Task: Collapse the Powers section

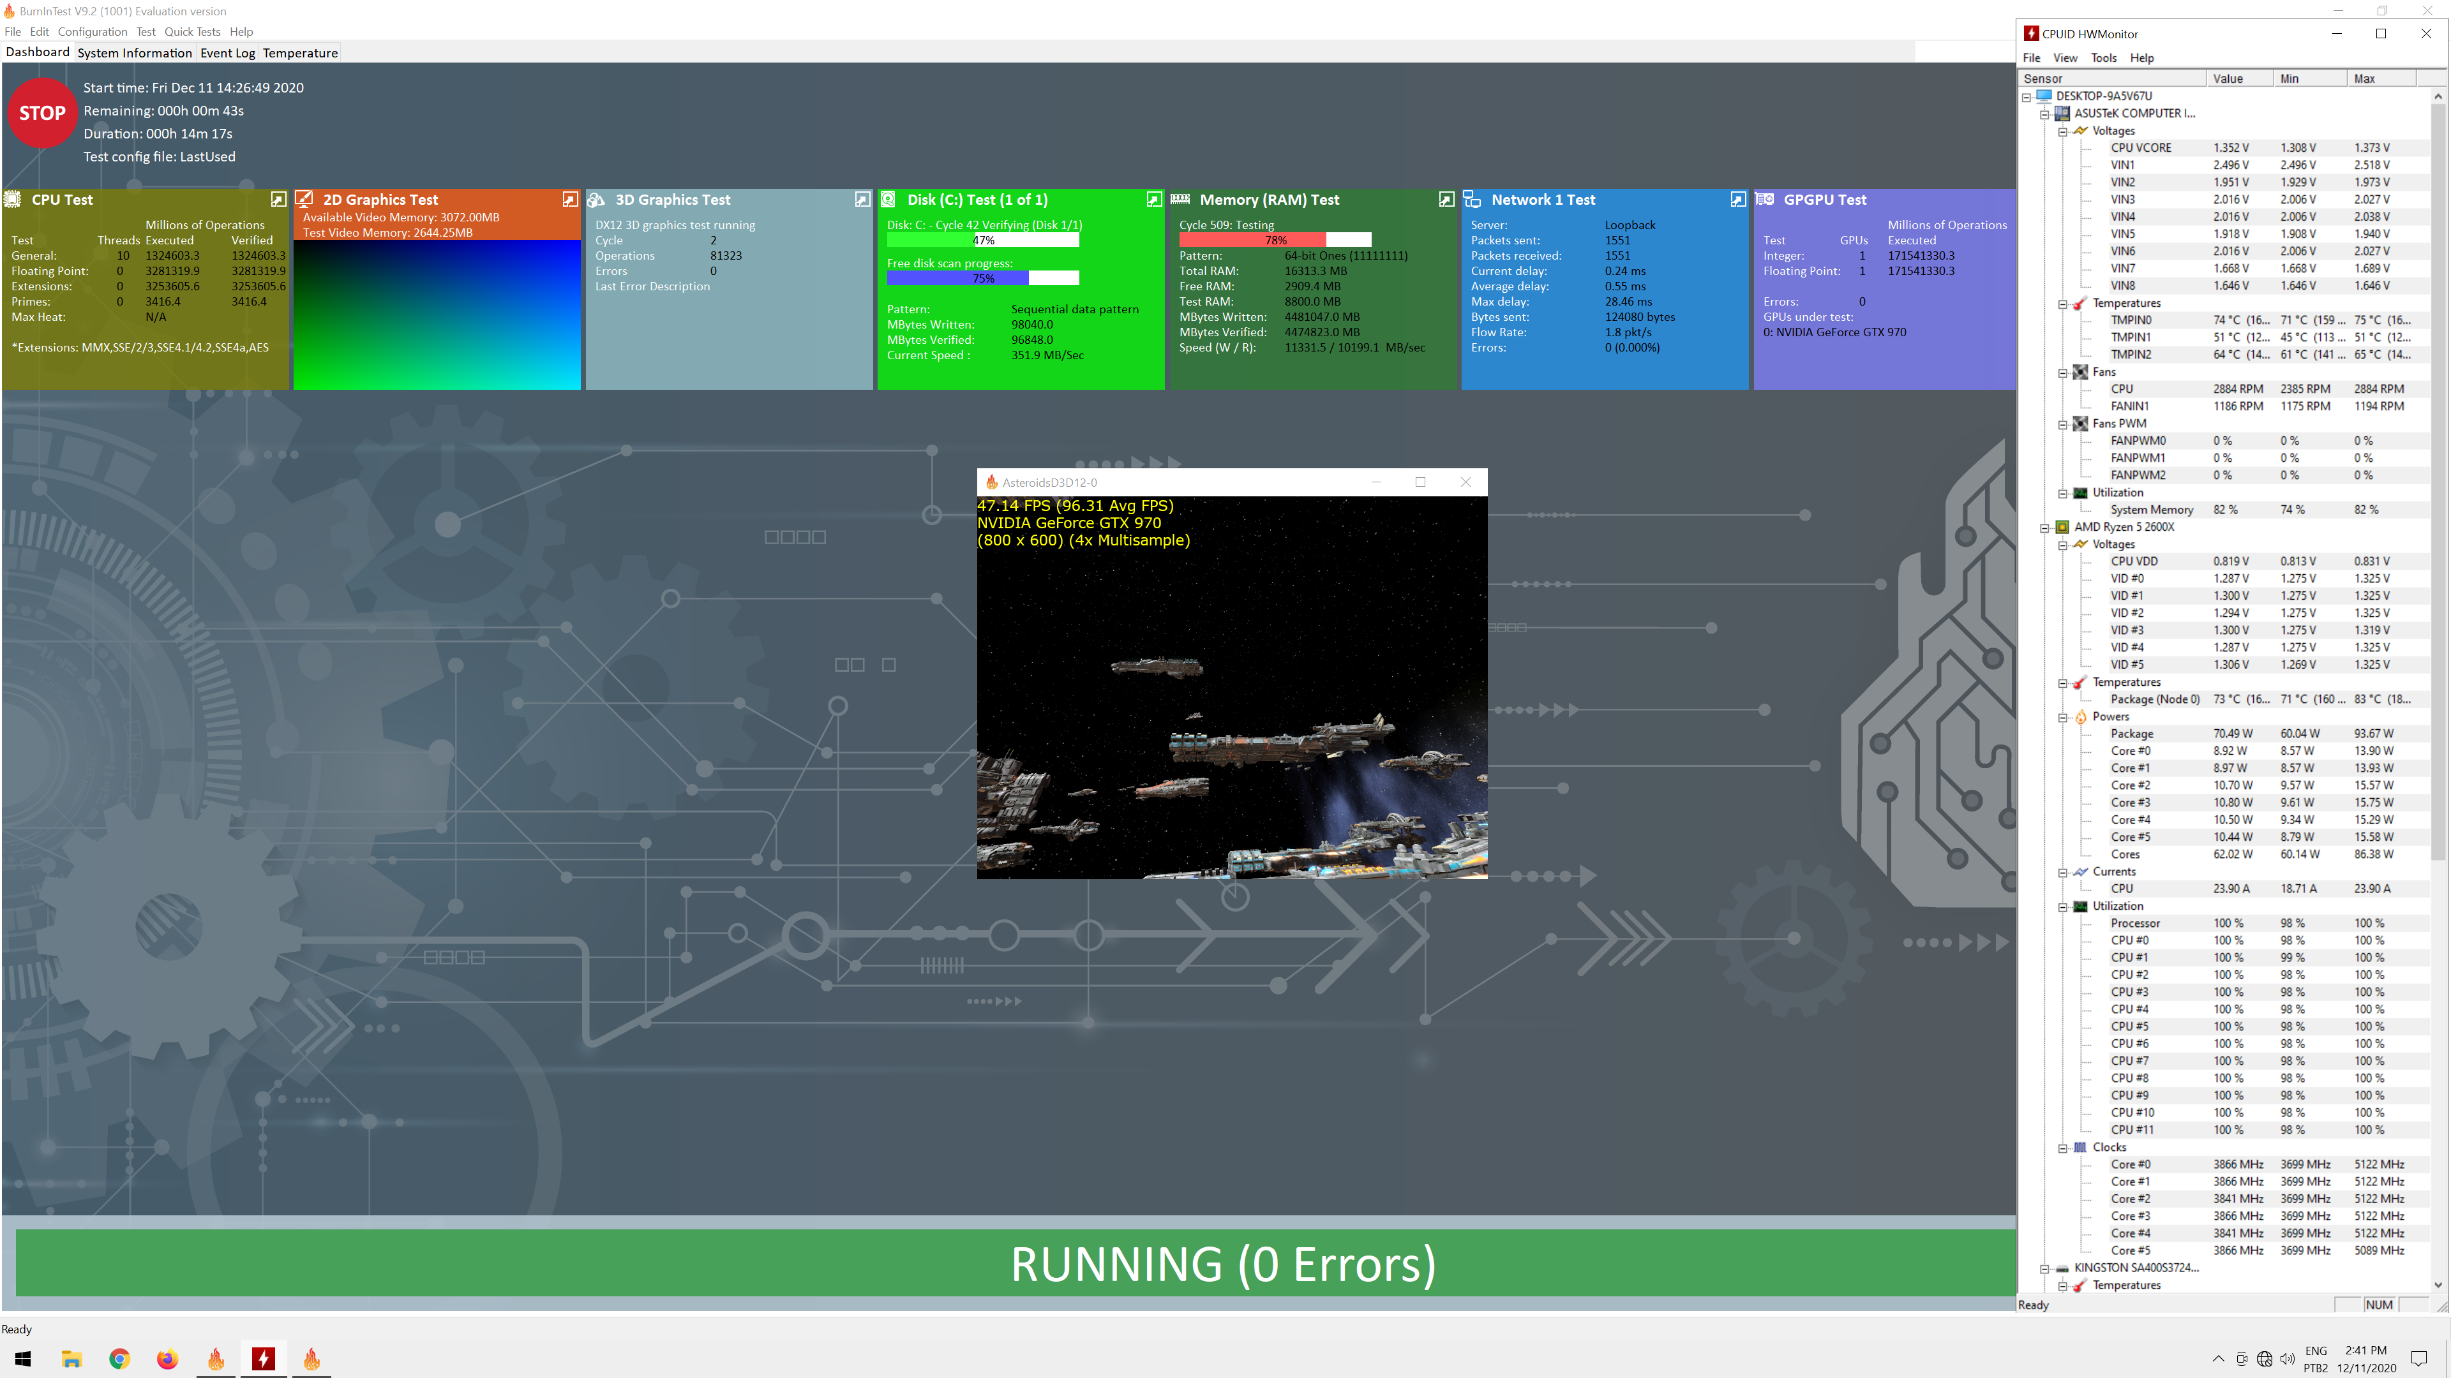Action: tap(2063, 717)
